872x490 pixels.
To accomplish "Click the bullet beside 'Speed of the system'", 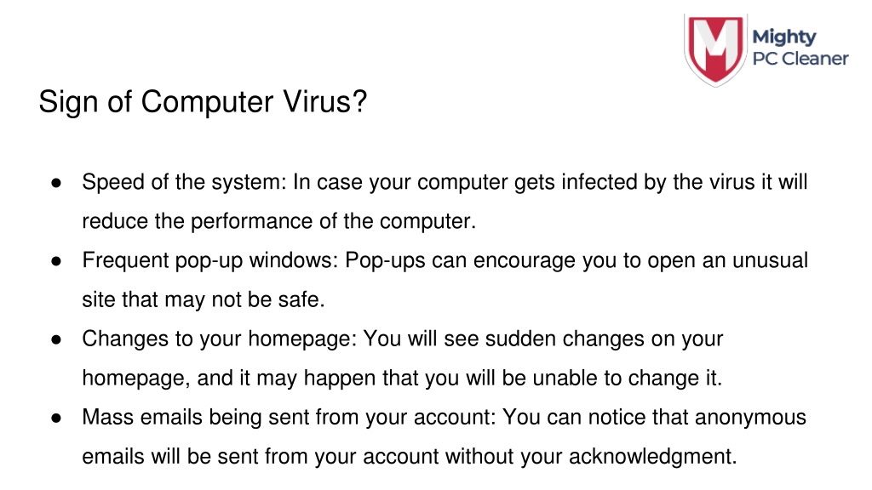I will point(56,183).
